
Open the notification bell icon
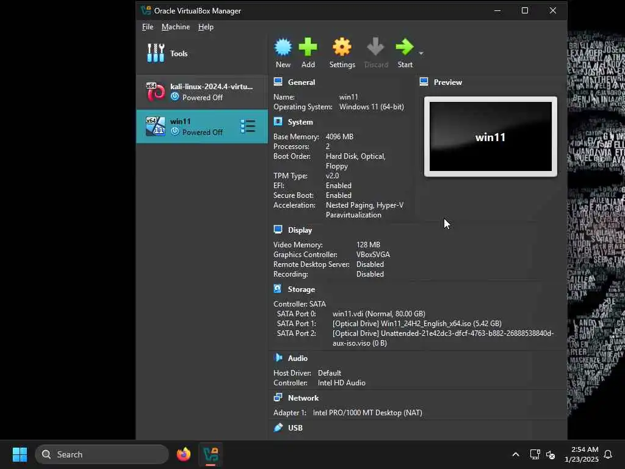pyautogui.click(x=608, y=454)
